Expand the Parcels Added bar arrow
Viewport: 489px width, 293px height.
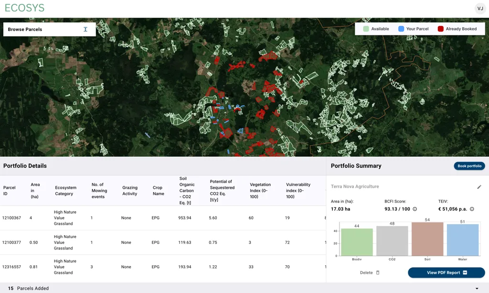click(x=477, y=289)
